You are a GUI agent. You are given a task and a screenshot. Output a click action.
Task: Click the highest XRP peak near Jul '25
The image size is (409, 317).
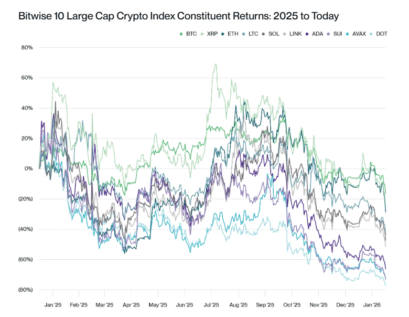[x=215, y=65]
